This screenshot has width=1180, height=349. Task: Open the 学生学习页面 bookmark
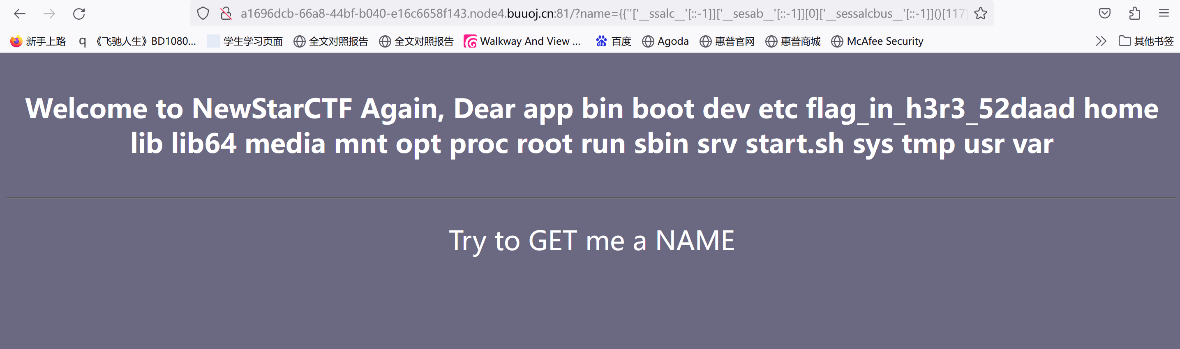[x=245, y=41]
